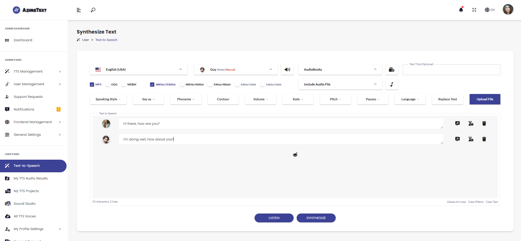Open the Include Audio File dropdown
Image resolution: width=521 pixels, height=241 pixels.
(340, 84)
